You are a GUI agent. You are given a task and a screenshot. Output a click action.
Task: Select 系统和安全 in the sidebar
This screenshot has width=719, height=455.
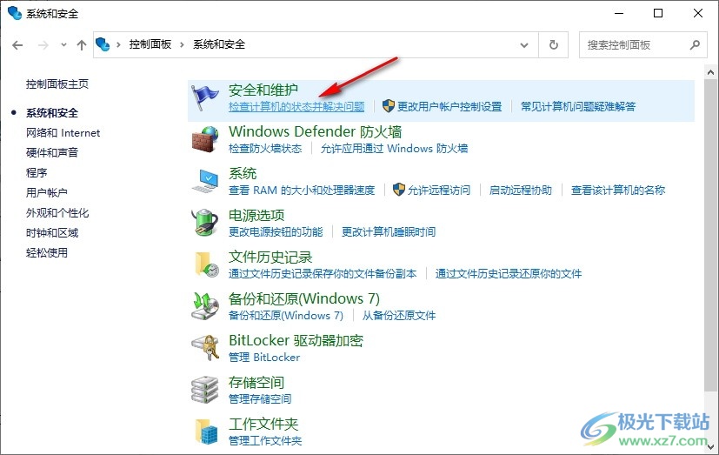coord(52,113)
